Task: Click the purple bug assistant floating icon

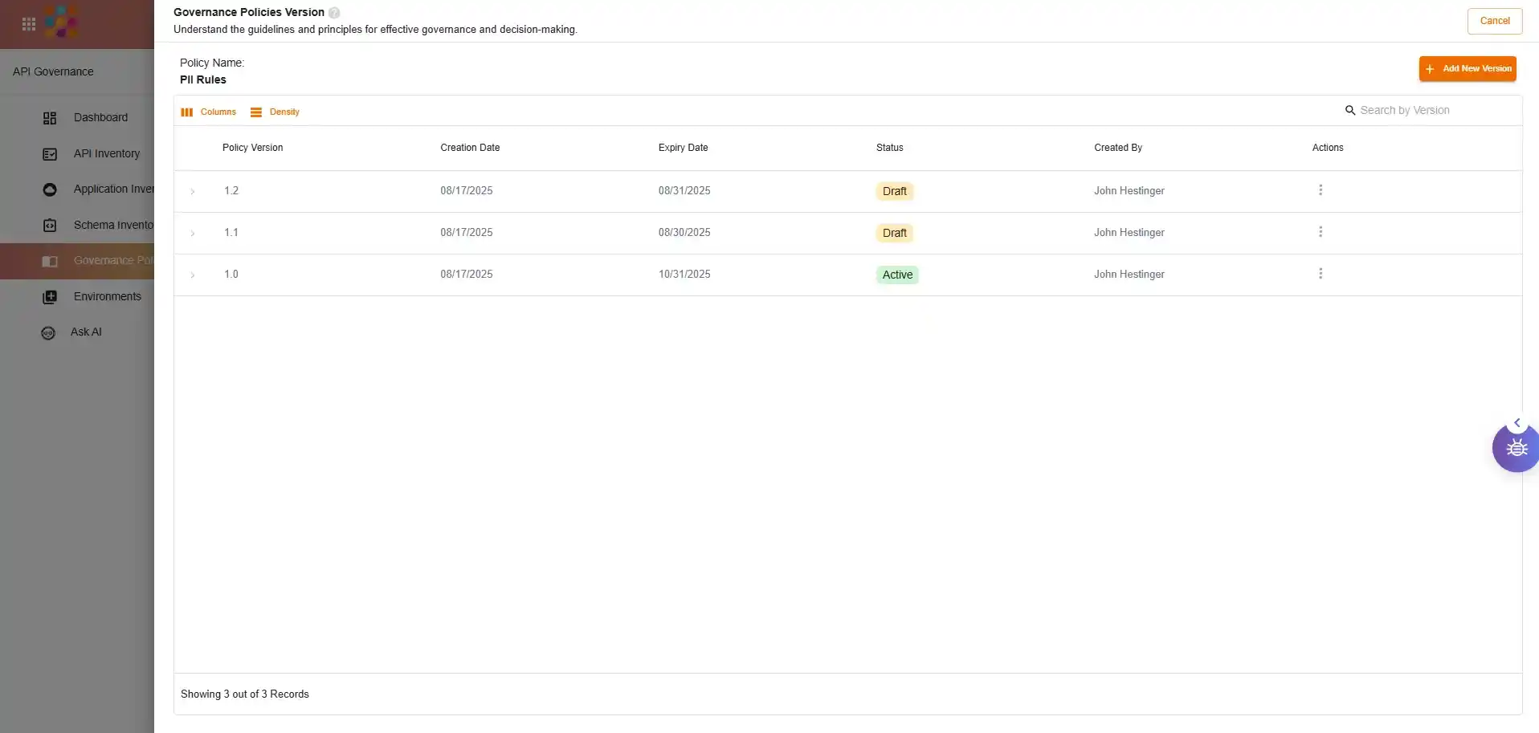Action: 1516,449
